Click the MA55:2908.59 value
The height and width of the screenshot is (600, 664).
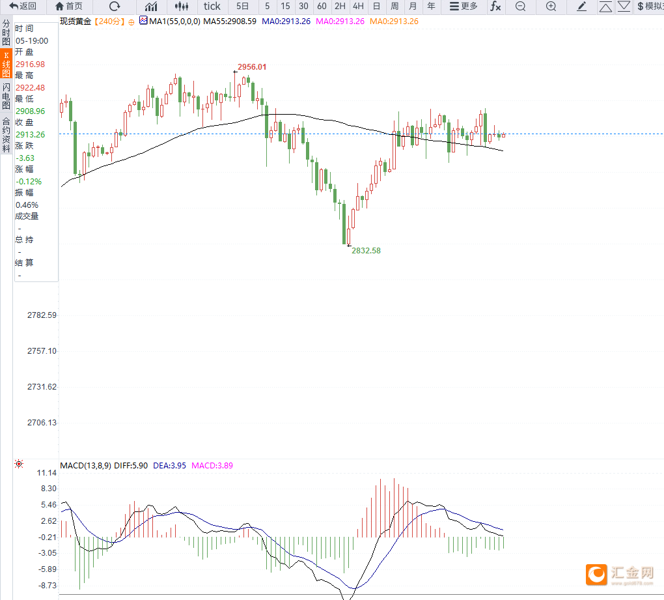click(230, 21)
